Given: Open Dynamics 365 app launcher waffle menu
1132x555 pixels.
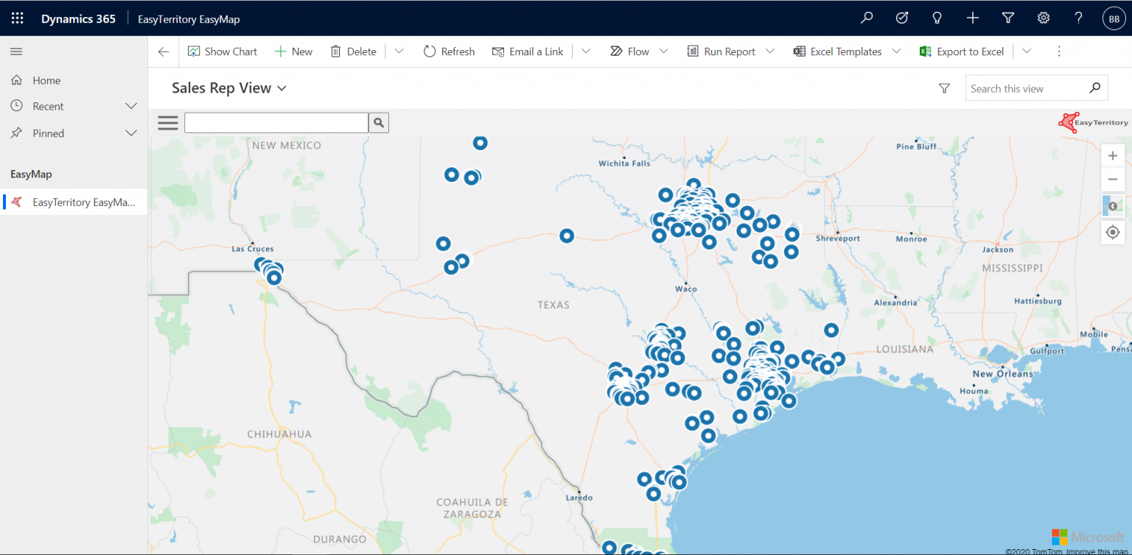Looking at the screenshot, I should click(17, 17).
